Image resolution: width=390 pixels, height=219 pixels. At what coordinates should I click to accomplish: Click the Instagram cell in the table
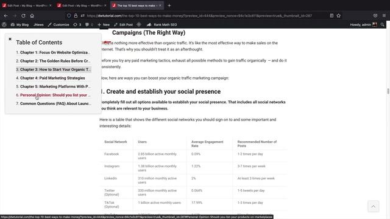pos(112,166)
